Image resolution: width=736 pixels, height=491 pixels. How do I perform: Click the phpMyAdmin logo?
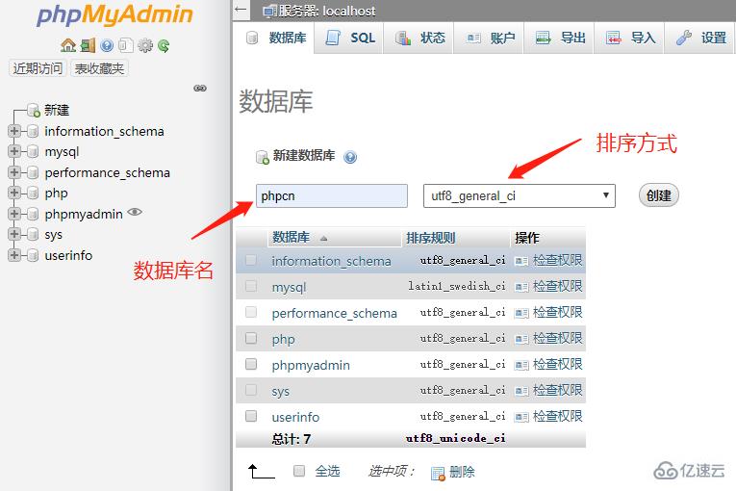(x=114, y=15)
